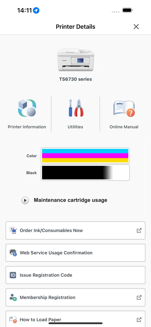Expand the Maintenance cartridge usage section
151x327 pixels.
click(x=25, y=200)
